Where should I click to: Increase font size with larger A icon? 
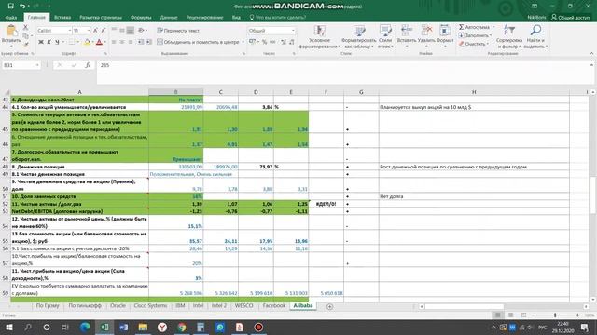95,31
